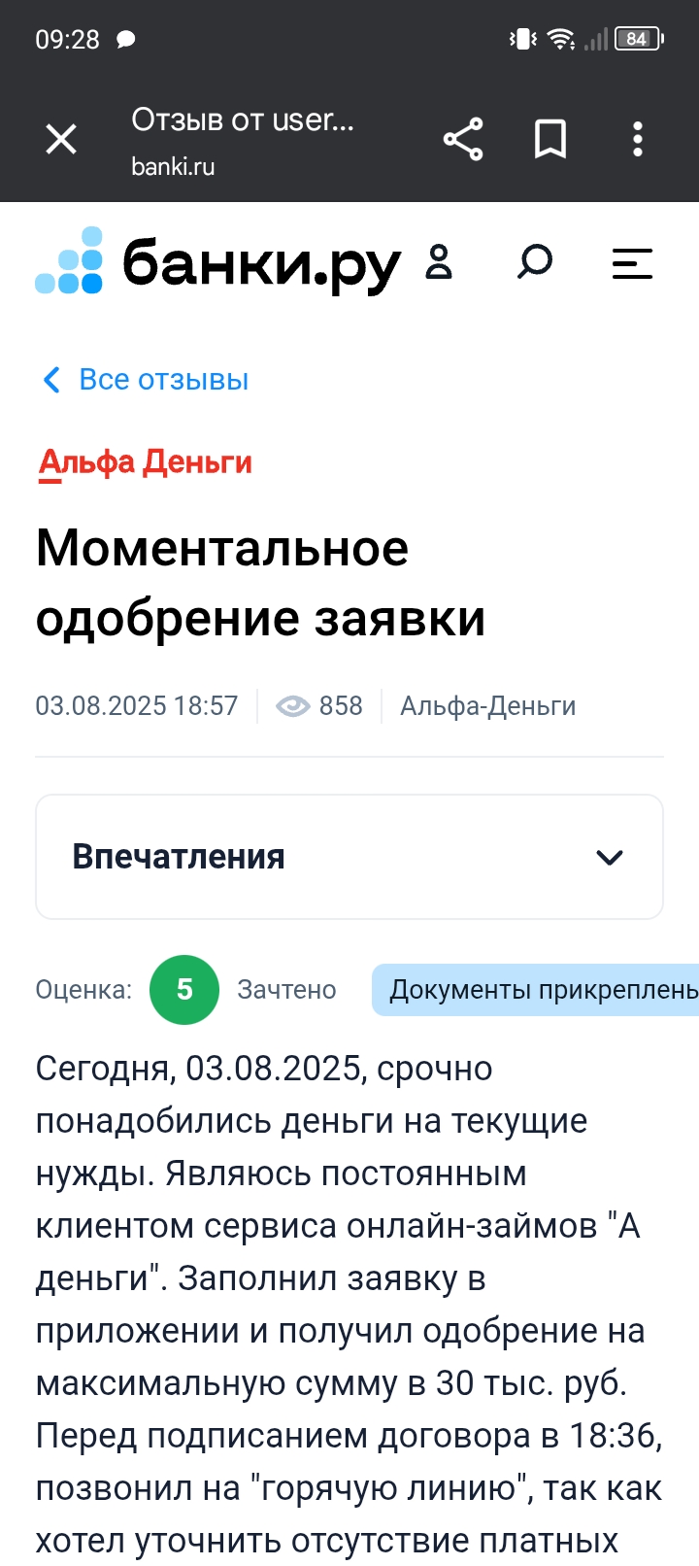Open the user profile icon
This screenshot has width=699, height=1566.
[x=440, y=262]
